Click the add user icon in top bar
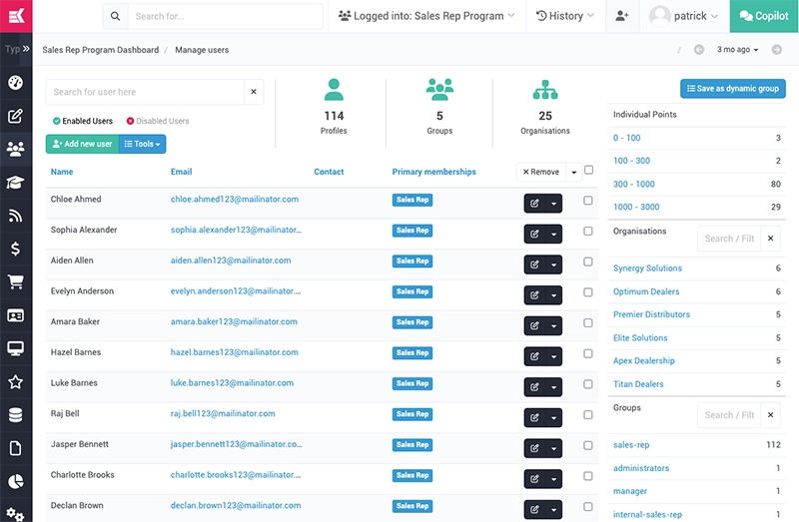The height and width of the screenshot is (522, 799). pos(622,16)
